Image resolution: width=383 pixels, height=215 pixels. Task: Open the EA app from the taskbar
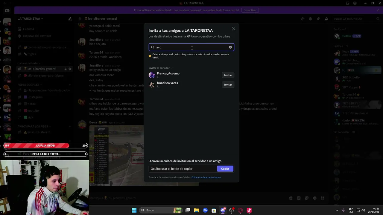coord(205,210)
